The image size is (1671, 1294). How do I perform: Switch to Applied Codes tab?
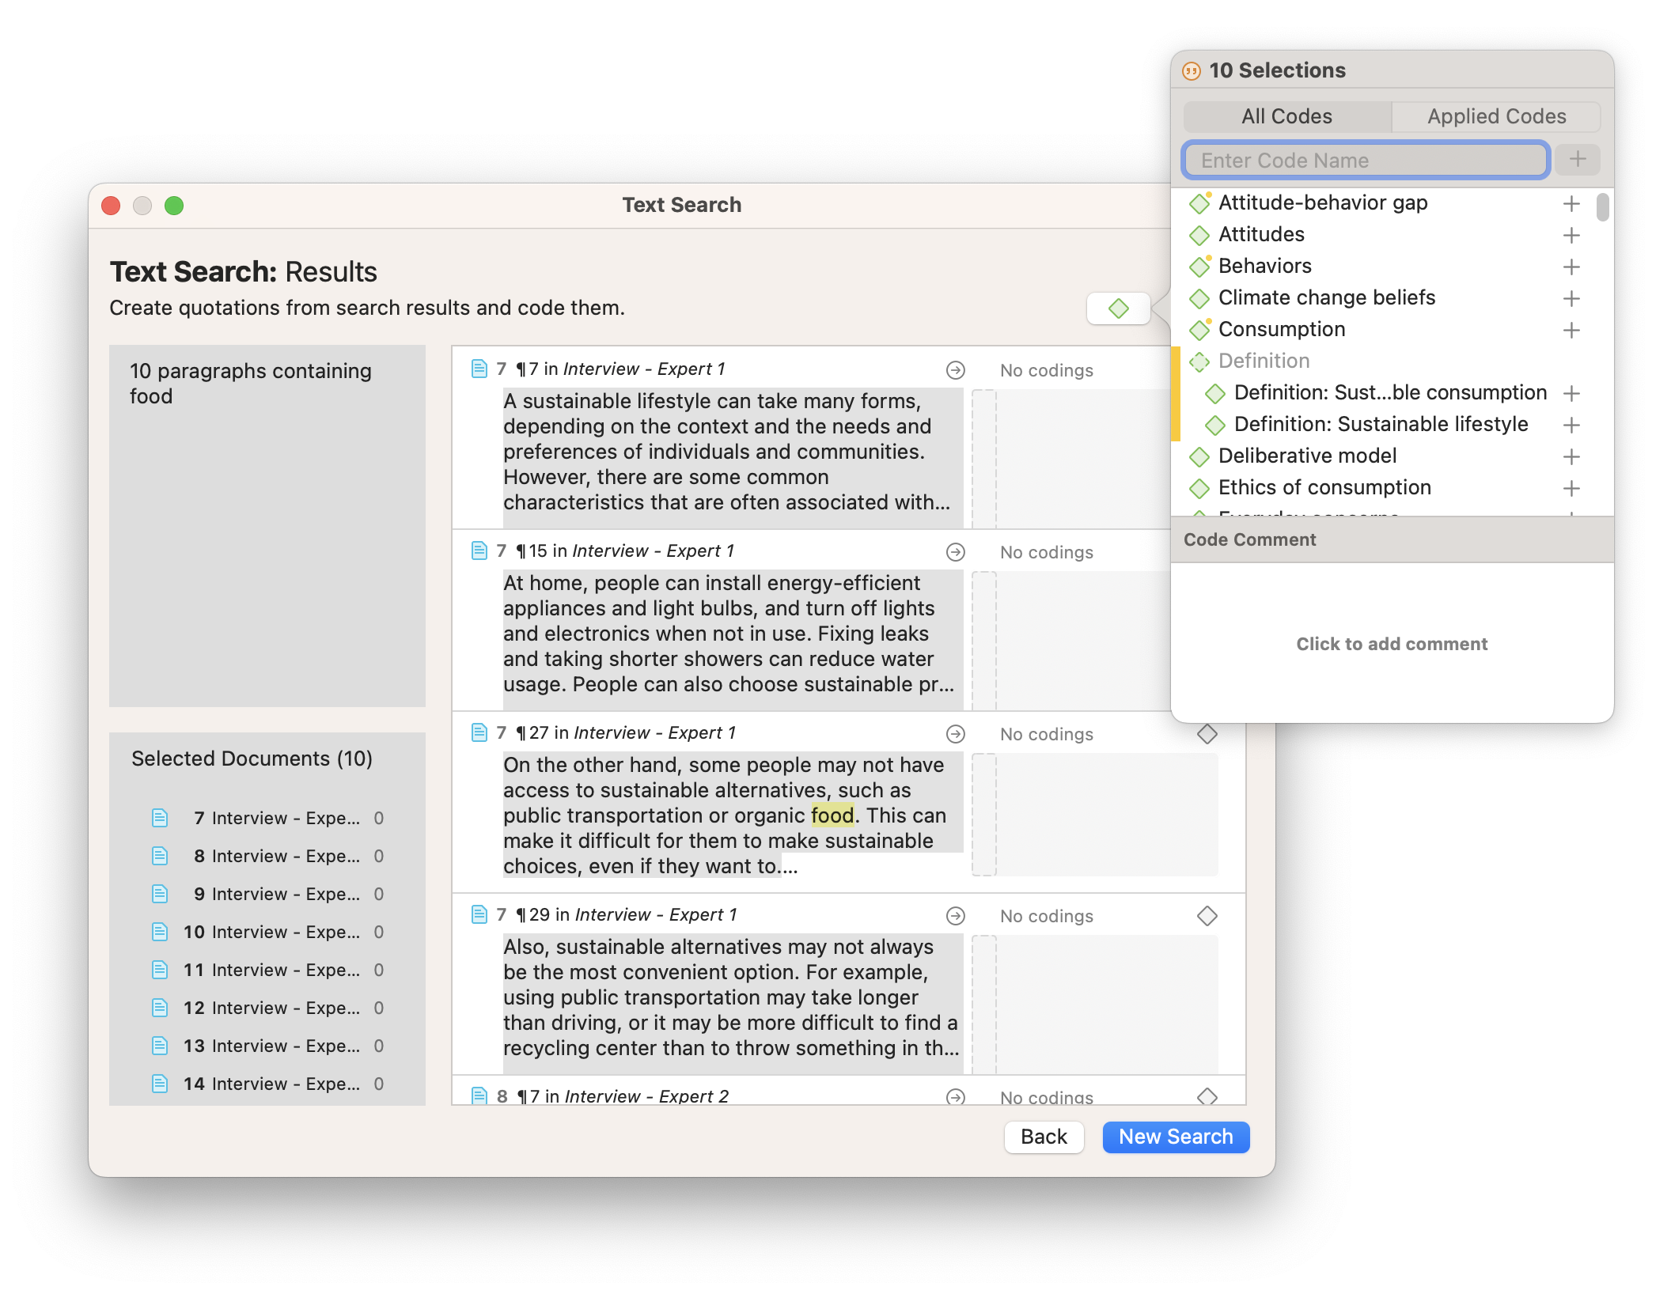1495,117
